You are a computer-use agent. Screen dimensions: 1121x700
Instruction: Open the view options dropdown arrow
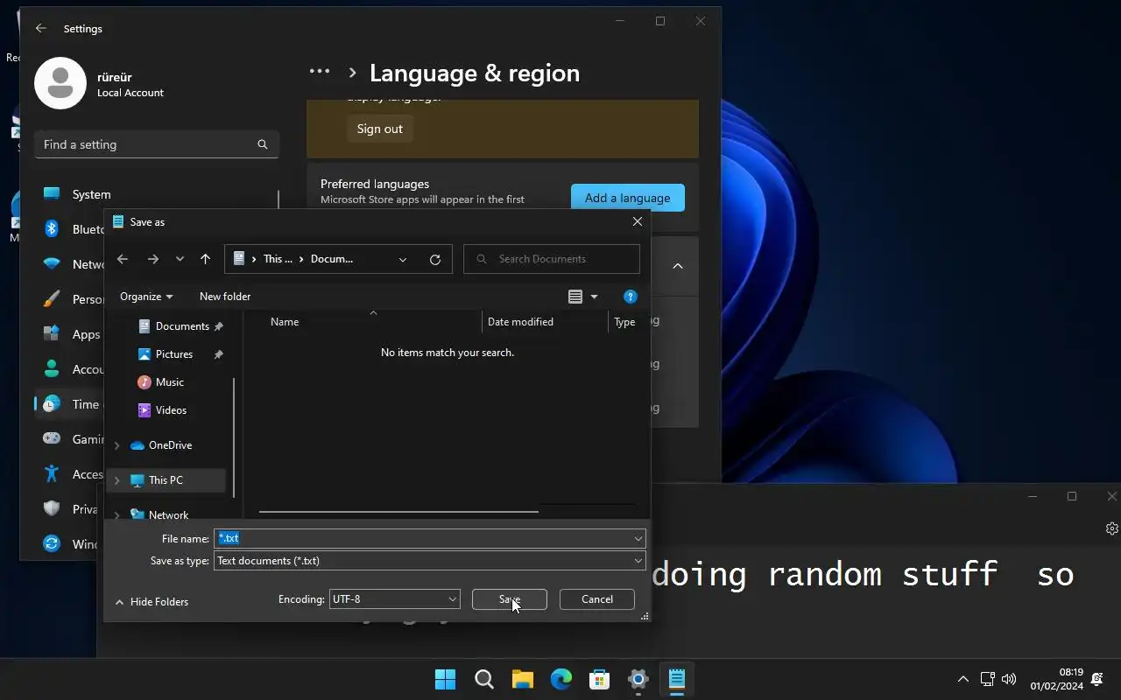[x=594, y=297]
